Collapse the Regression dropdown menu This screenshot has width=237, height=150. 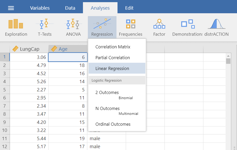[x=102, y=28]
